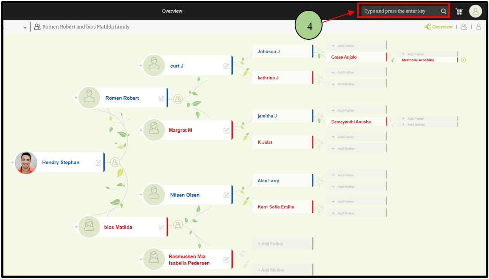The width and height of the screenshot is (489, 279).
Task: Open couple icon beside bios Matilda
Action: pyautogui.click(x=178, y=225)
